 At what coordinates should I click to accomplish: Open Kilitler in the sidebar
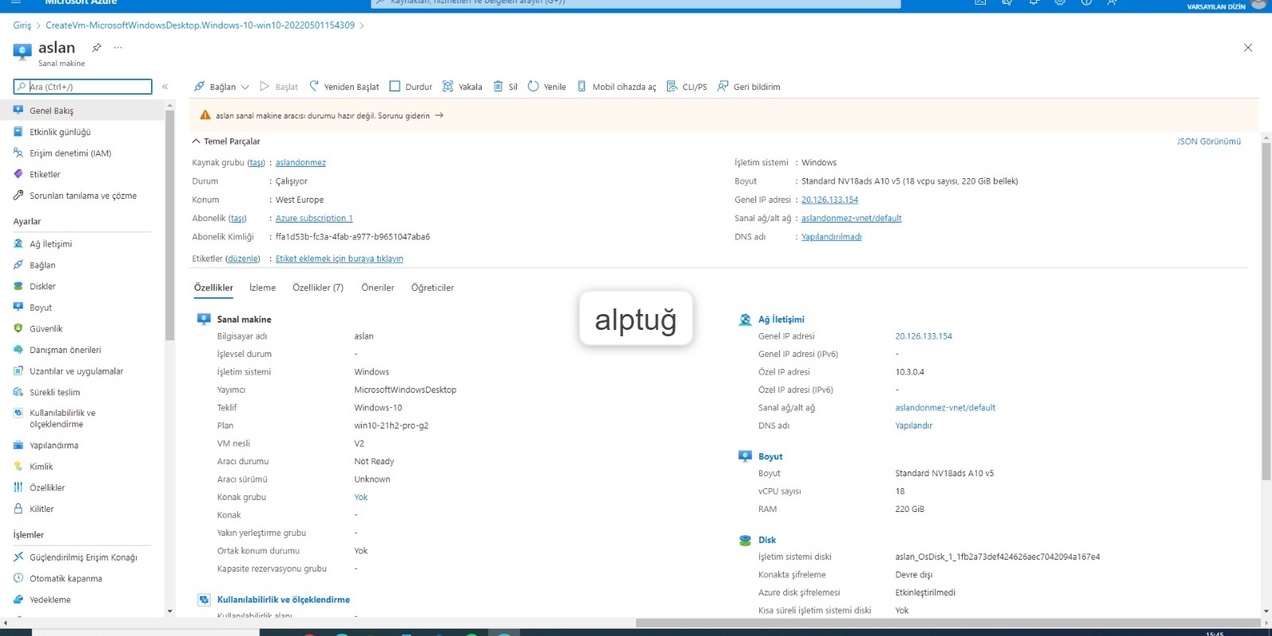(x=42, y=509)
